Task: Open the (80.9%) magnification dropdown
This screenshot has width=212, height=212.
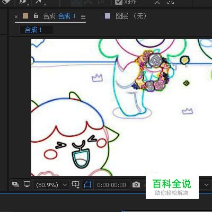Action: pyautogui.click(x=51, y=185)
